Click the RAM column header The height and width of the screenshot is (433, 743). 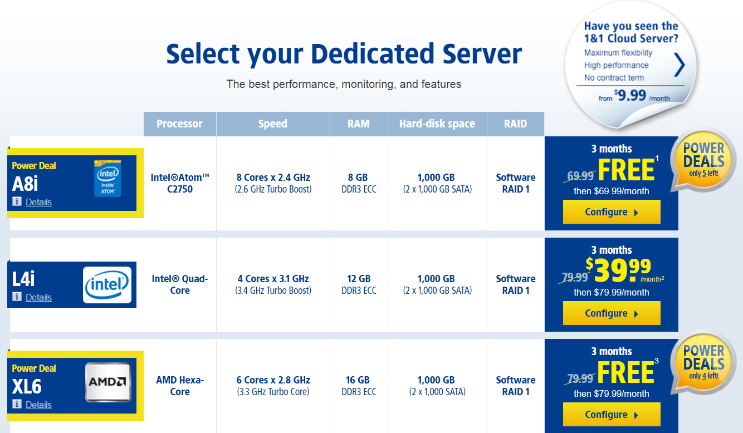(359, 124)
